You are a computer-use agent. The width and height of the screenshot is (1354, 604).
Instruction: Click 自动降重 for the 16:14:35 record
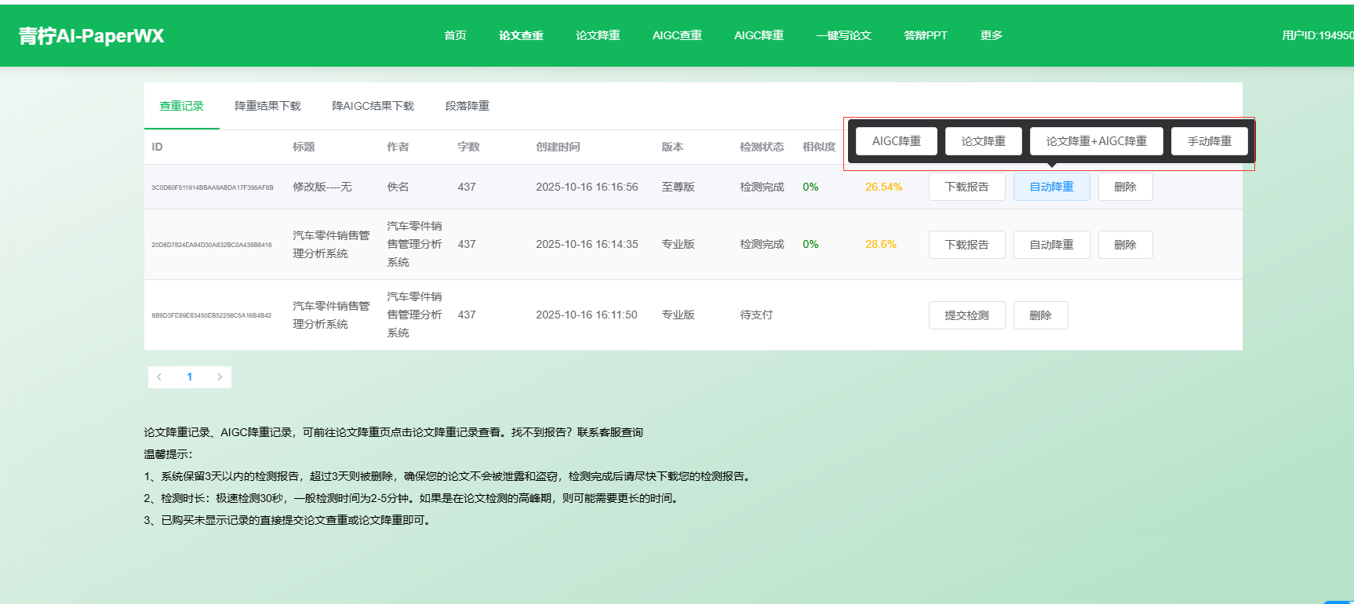pos(1052,245)
